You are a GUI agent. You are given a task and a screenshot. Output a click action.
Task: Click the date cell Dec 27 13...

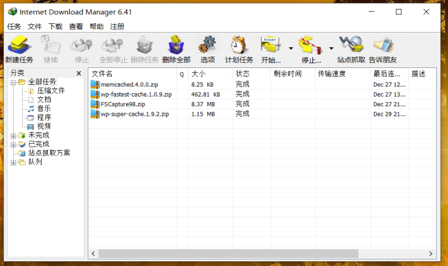coord(389,94)
